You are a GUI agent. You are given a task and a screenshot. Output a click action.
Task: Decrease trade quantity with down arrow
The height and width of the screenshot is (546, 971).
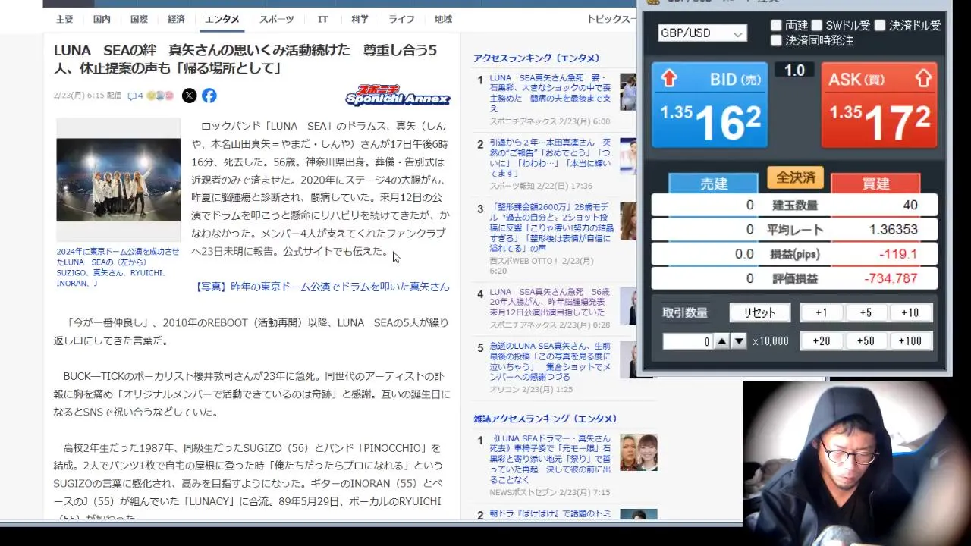pyautogui.click(x=739, y=341)
